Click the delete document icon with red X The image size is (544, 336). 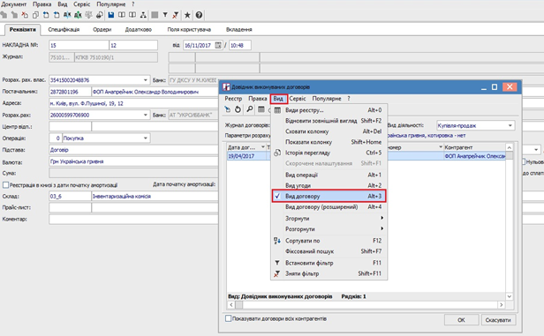tap(25, 15)
